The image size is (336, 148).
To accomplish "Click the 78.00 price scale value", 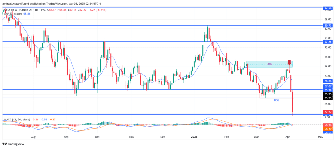I will (x=328, y=38).
